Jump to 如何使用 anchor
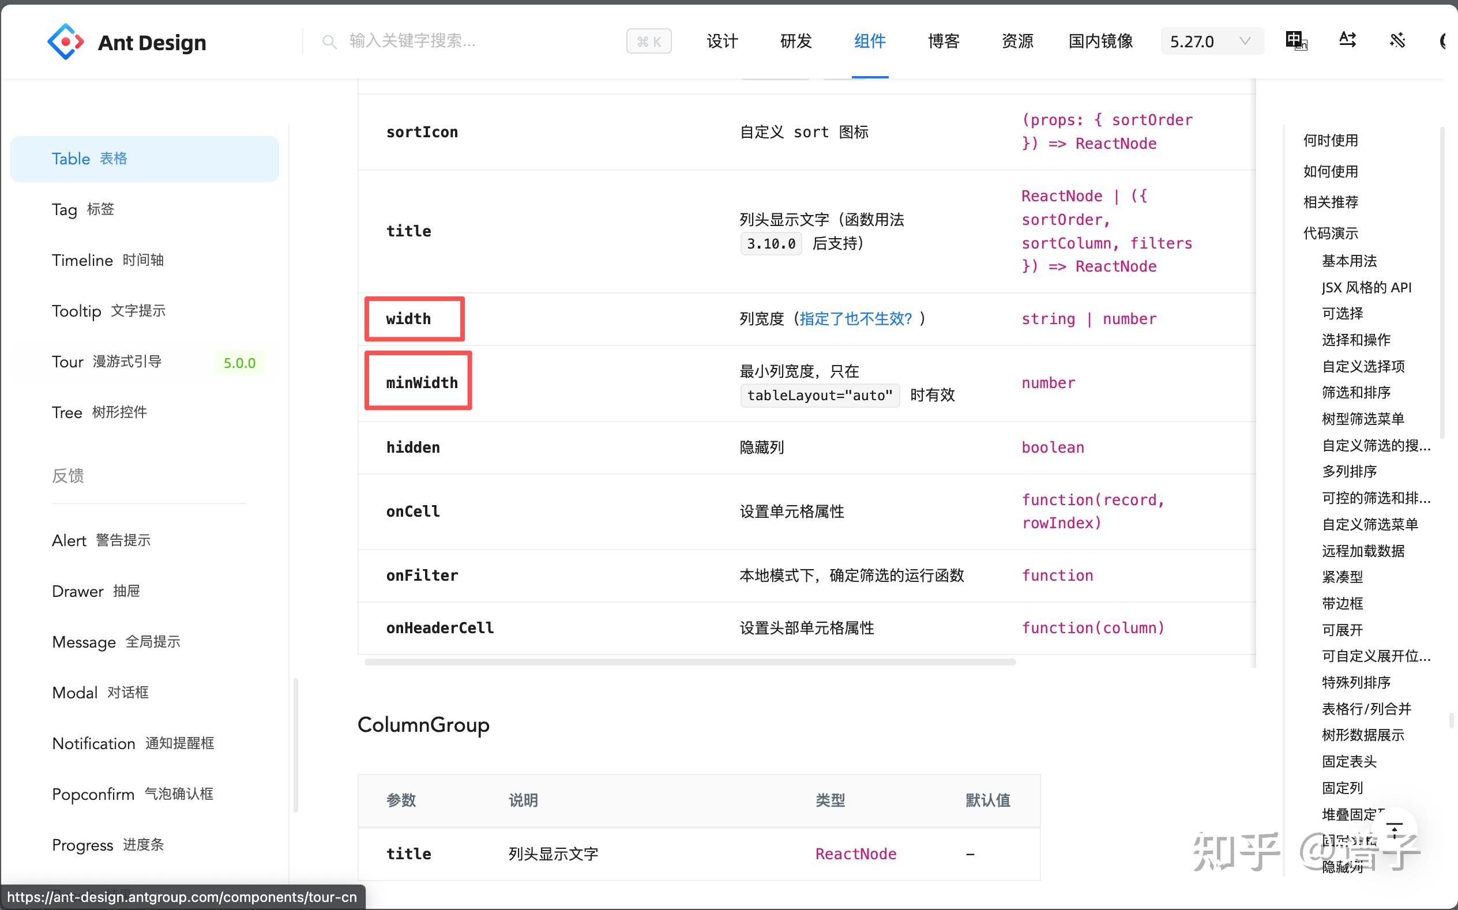 1331,171
